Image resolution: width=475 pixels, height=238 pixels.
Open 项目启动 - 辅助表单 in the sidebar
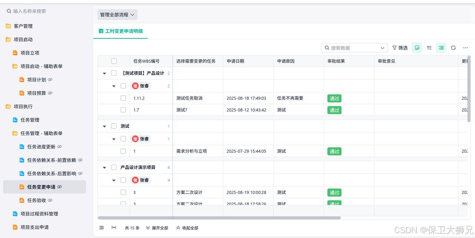coord(41,66)
